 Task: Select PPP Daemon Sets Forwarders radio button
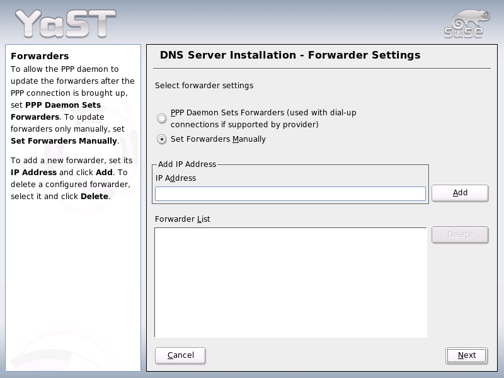pyautogui.click(x=162, y=118)
